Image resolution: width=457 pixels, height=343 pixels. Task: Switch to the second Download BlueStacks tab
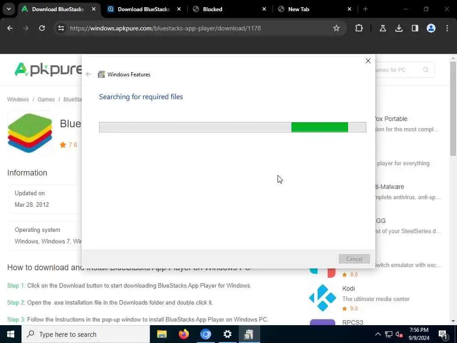click(144, 9)
